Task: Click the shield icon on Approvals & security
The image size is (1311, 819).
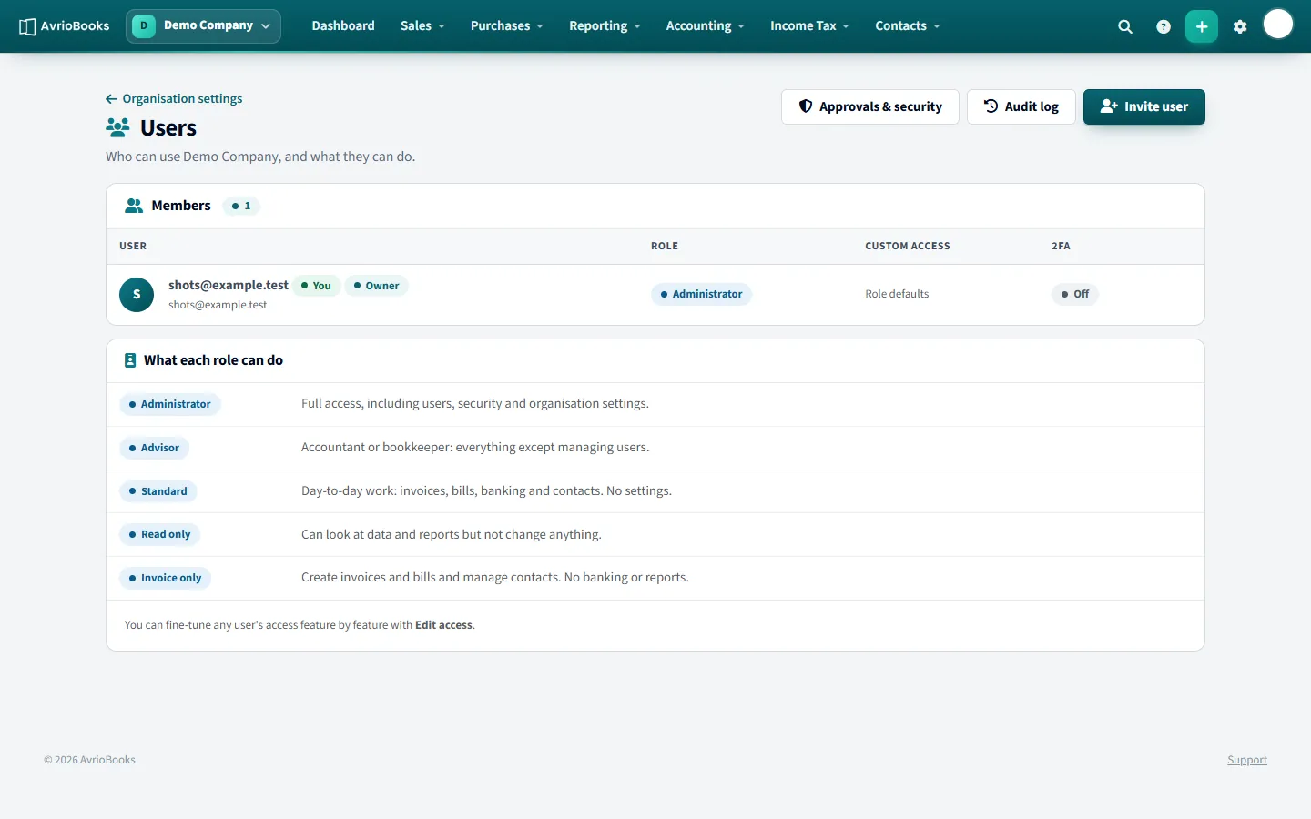Action: pos(806,106)
